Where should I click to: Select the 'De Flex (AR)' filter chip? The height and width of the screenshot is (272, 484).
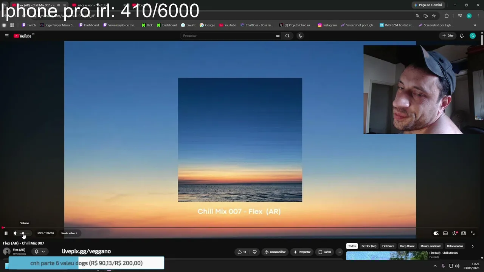369,246
